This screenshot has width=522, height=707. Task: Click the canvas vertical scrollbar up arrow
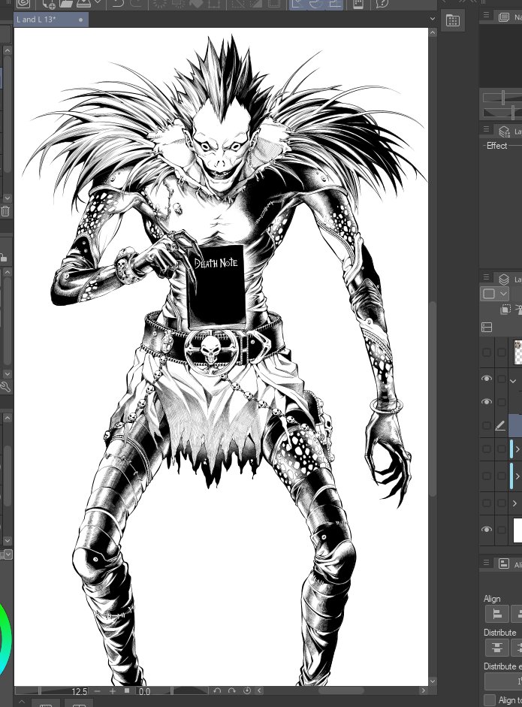(x=433, y=32)
